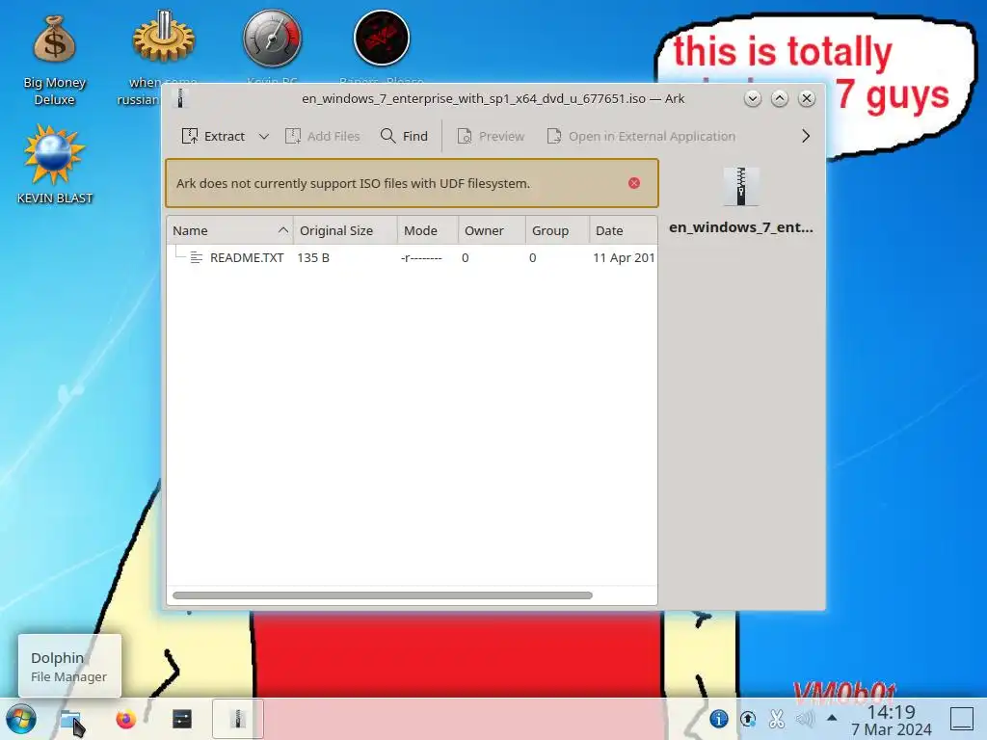Image resolution: width=987 pixels, height=740 pixels.
Task: Open the Windows-style start menu launcher
Action: point(21,719)
